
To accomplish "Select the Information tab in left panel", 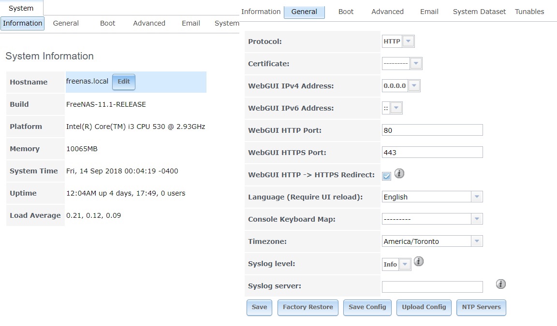I will point(22,23).
